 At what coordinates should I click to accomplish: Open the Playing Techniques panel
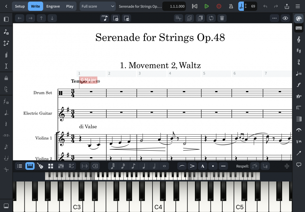(x=299, y=142)
